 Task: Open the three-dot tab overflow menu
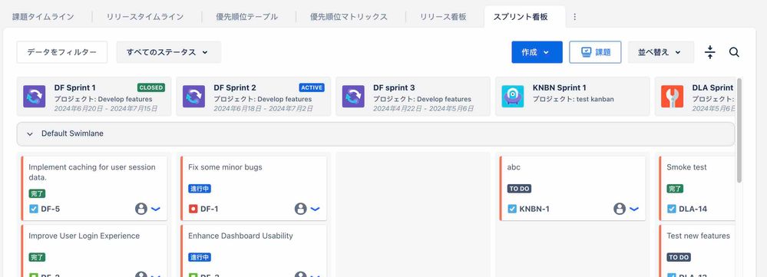click(x=575, y=17)
